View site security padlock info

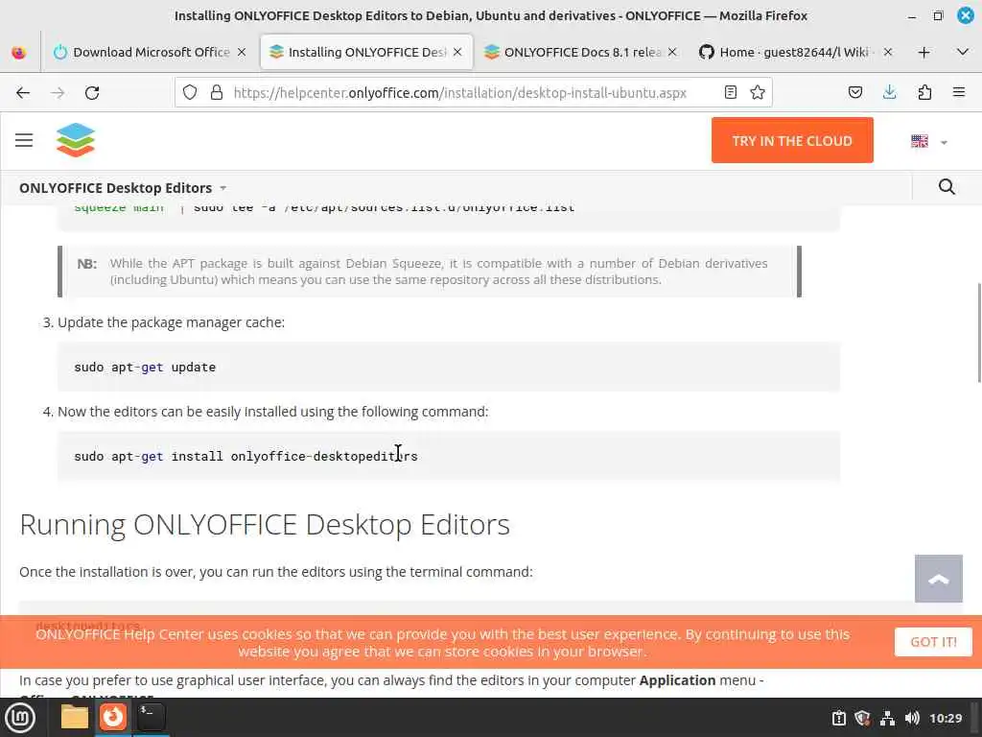(217, 93)
